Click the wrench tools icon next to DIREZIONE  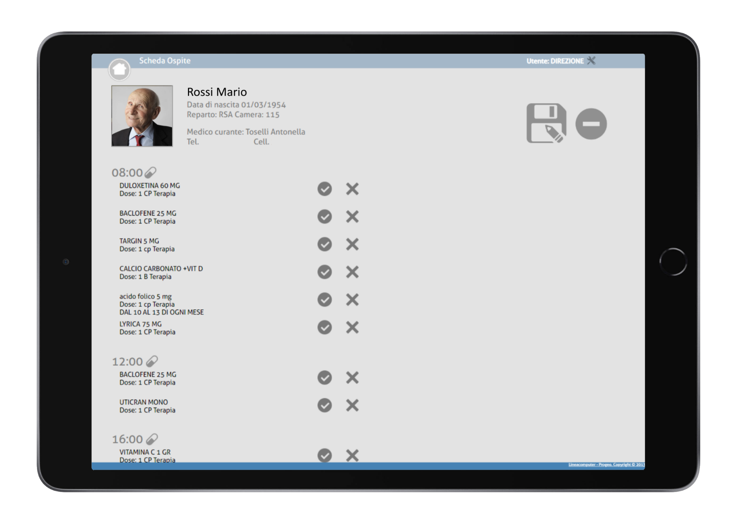(x=591, y=61)
